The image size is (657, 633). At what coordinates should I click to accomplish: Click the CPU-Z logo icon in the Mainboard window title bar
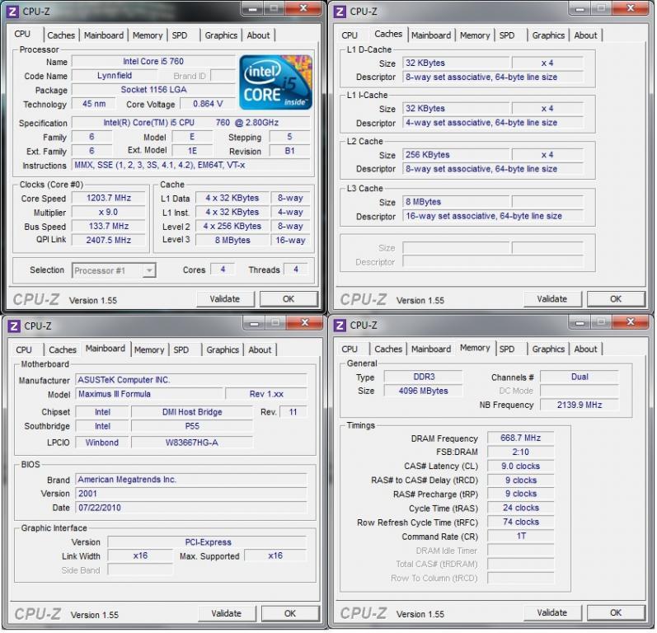click(14, 326)
